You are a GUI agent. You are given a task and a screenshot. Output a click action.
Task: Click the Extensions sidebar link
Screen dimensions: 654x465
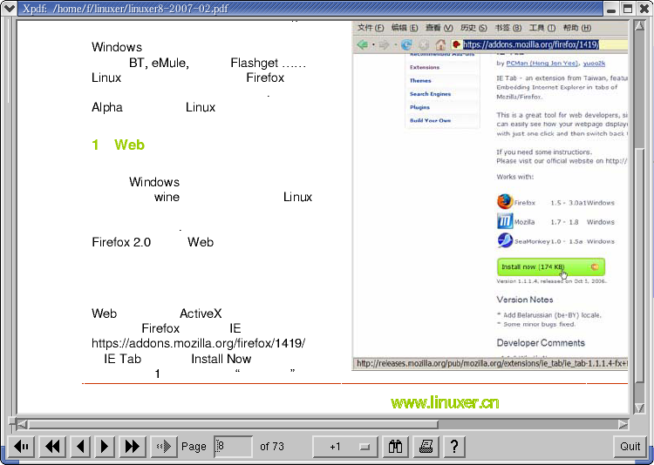coord(425,67)
